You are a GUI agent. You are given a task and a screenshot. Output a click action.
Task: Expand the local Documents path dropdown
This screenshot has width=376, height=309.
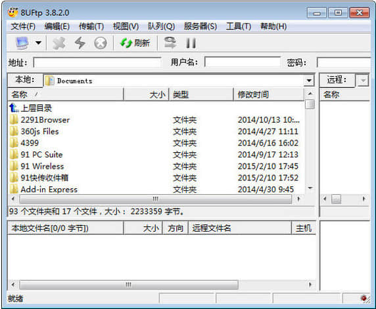pyautogui.click(x=309, y=81)
